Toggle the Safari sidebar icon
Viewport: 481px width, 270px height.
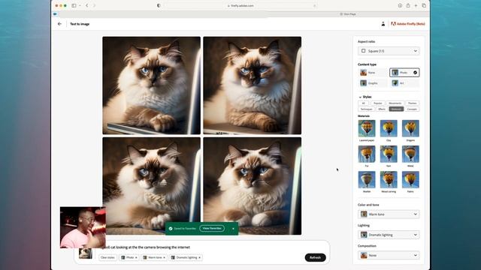(74, 5)
